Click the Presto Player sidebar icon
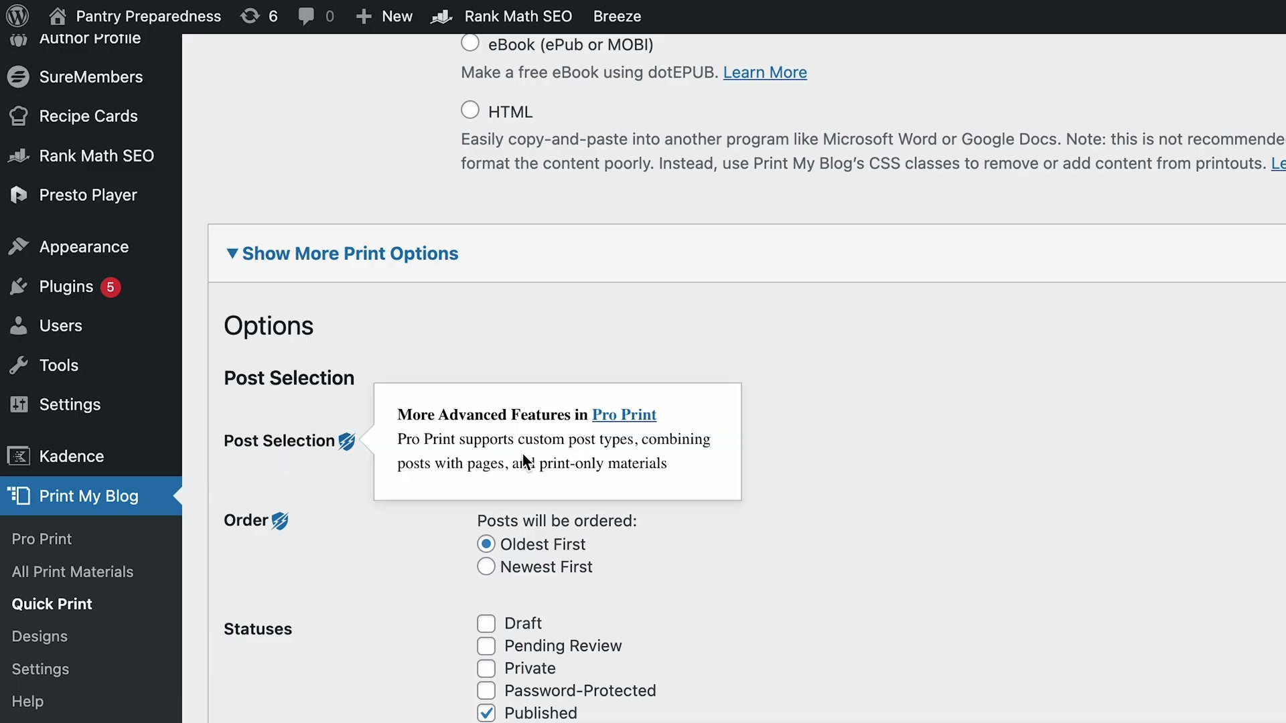 (x=19, y=195)
